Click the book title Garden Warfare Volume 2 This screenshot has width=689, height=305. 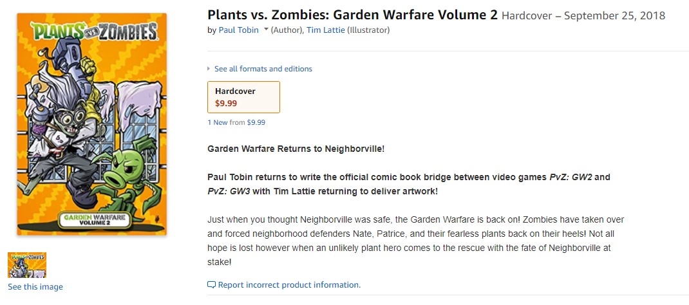352,15
